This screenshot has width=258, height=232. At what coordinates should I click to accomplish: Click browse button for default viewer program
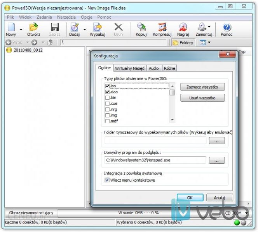217,160
